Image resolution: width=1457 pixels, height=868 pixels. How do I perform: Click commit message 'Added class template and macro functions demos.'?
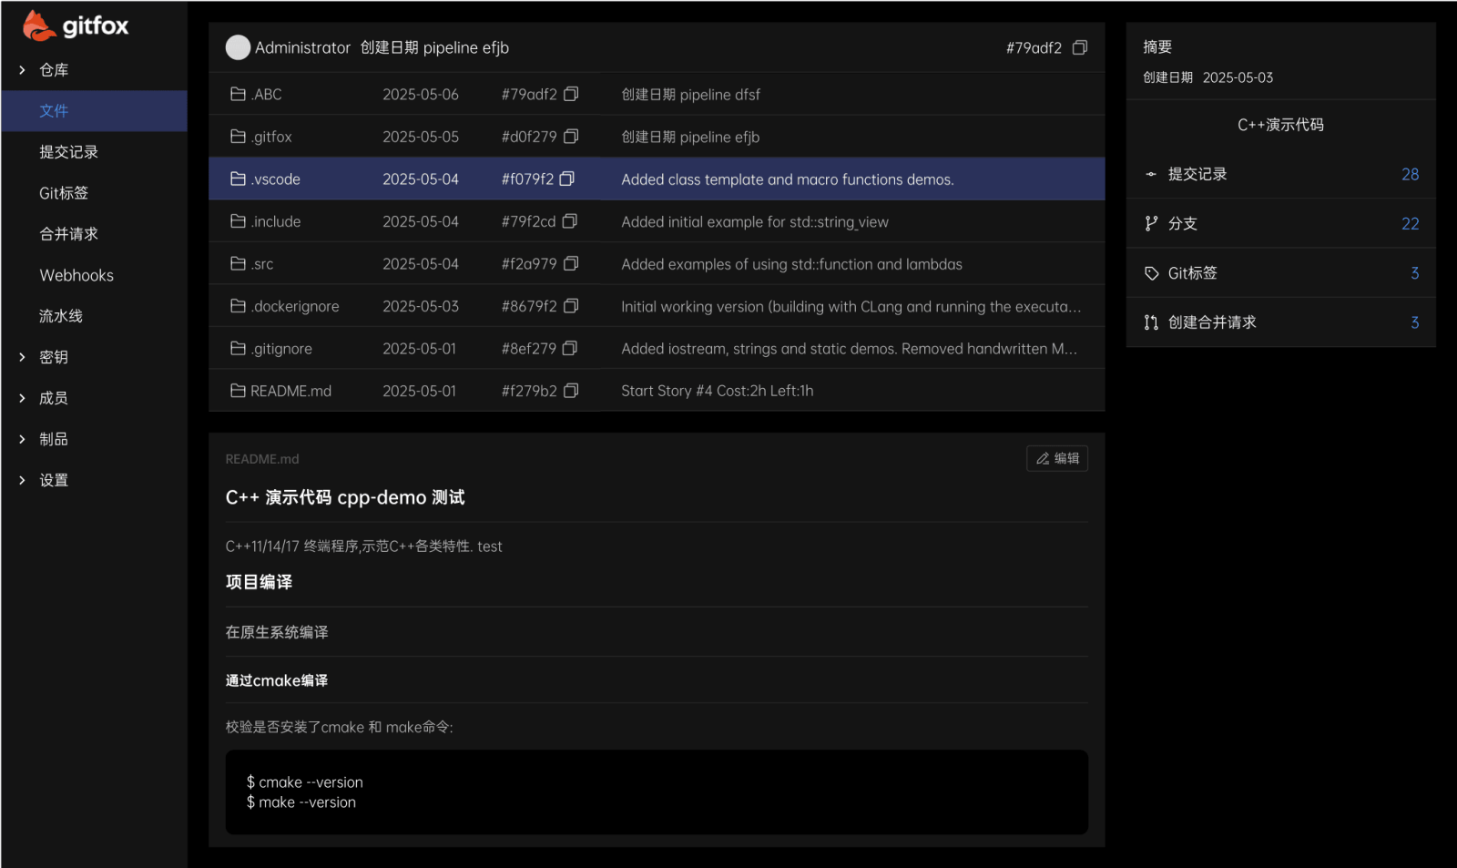click(x=788, y=179)
